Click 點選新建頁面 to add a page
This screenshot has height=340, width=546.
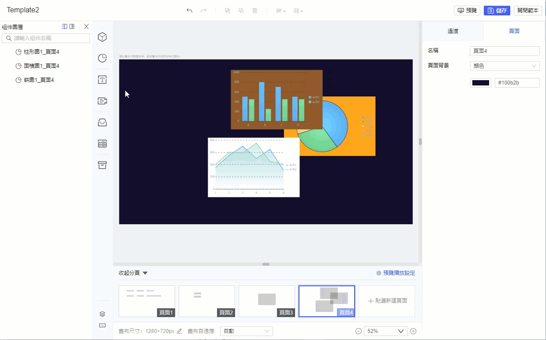click(387, 301)
